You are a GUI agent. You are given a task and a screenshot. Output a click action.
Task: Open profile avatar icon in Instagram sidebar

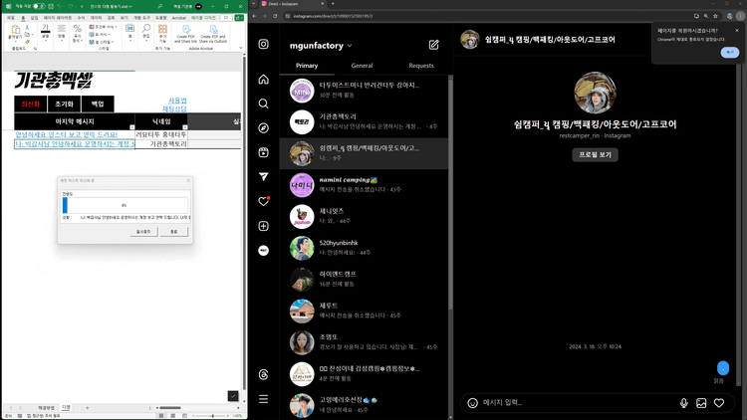(x=264, y=251)
